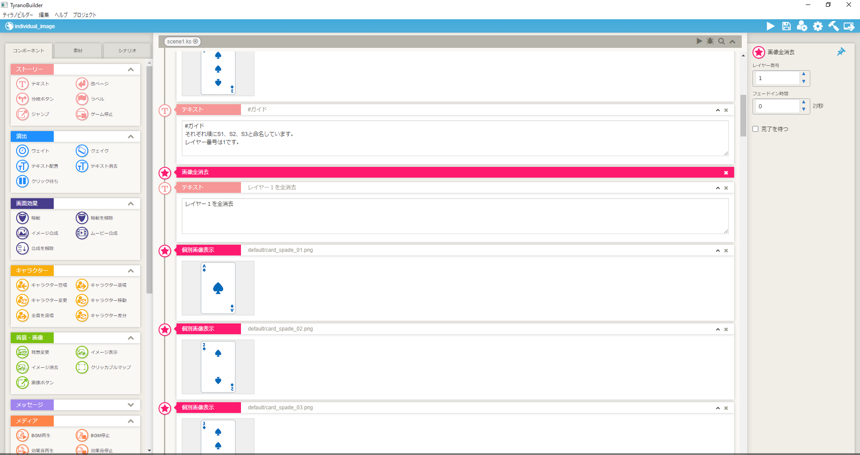Click the play preview icon in top toolbar
The width and height of the screenshot is (860, 455).
point(770,26)
